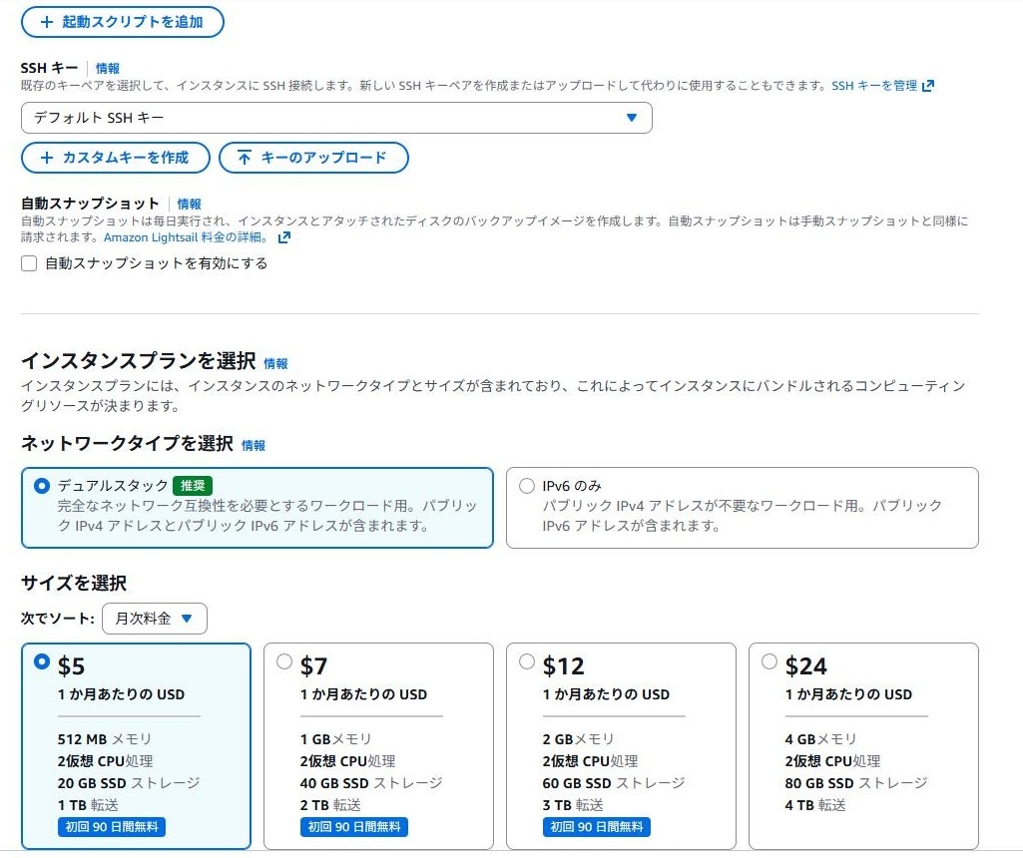Choose the $5 per month plan
Viewport: 1023px width, 858px height.
coord(41,660)
